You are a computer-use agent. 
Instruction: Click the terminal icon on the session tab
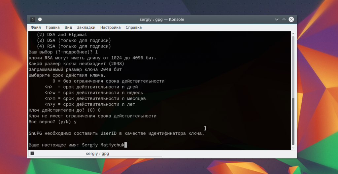[32, 154]
